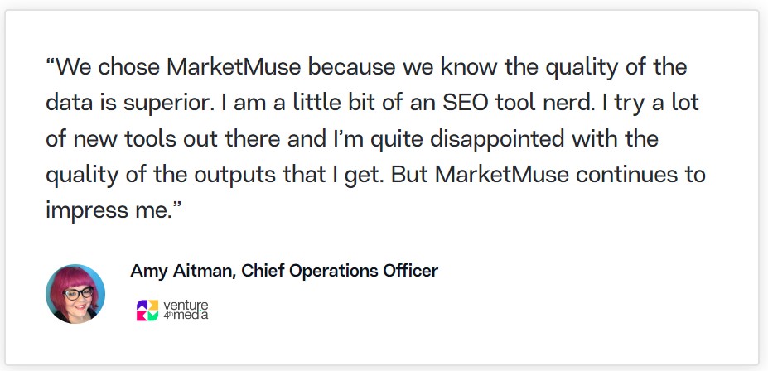Click the green segment of the logo icon
Screen dimensions: 768x371
[153, 316]
